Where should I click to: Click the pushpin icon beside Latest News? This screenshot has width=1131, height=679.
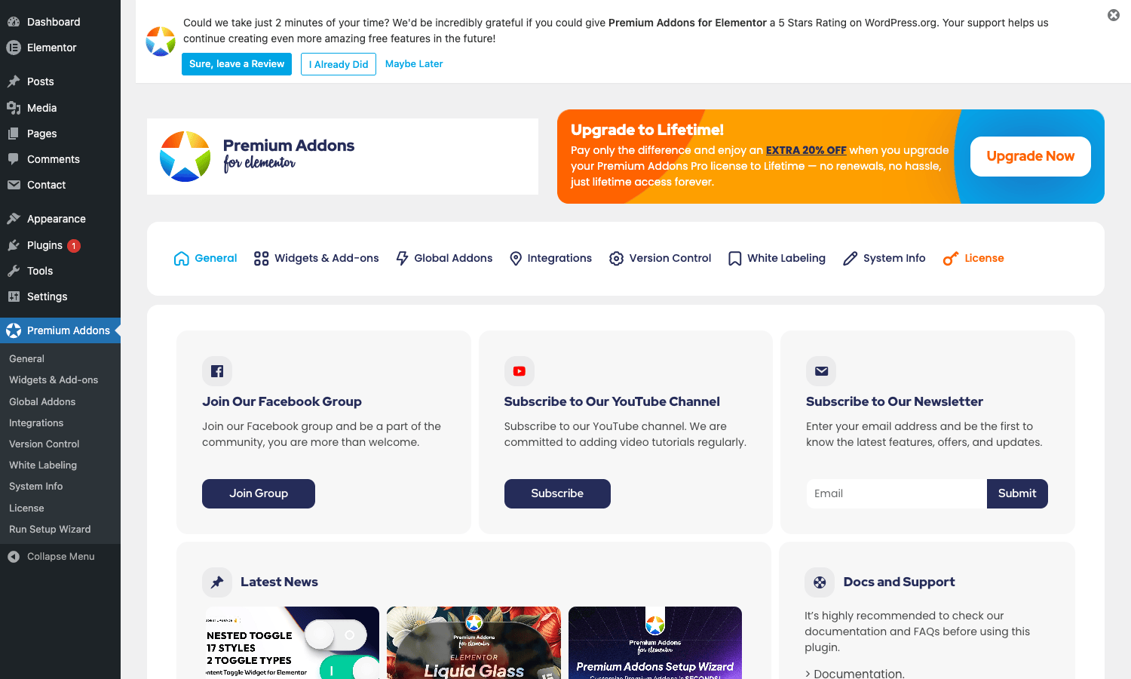pyautogui.click(x=217, y=582)
